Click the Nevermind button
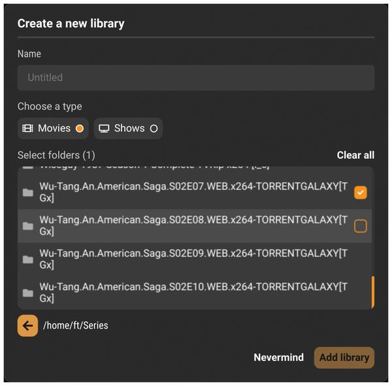The width and height of the screenshot is (392, 386). point(278,357)
